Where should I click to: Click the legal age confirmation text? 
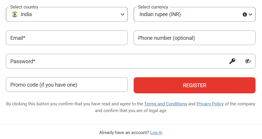(x=131, y=111)
